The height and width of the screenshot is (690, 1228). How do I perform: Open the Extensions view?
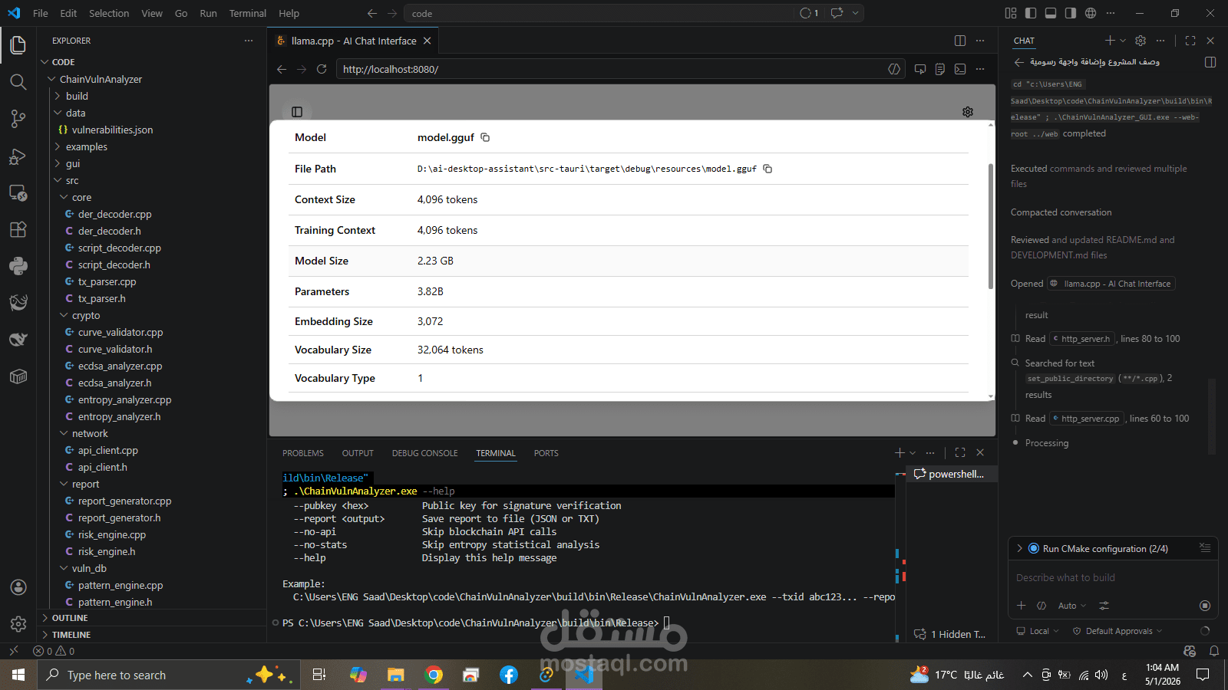[x=18, y=229]
